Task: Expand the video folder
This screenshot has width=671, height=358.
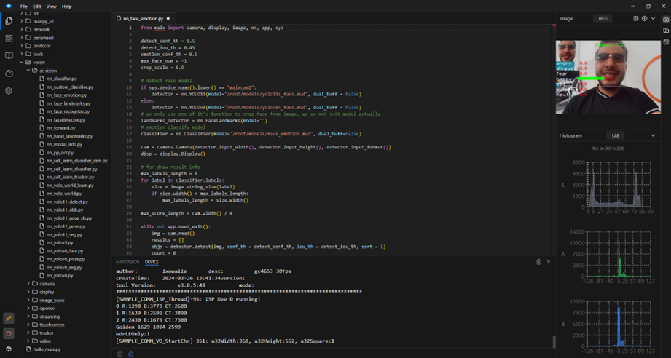Action: tap(28, 341)
